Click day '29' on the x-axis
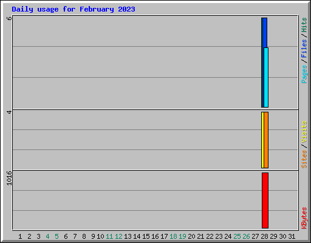This screenshot has width=311, height=243. [x=273, y=236]
